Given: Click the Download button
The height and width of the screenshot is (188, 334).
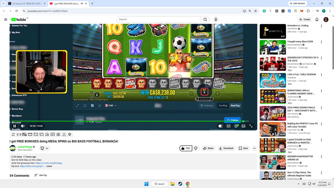Looking at the screenshot, I should [x=226, y=148].
